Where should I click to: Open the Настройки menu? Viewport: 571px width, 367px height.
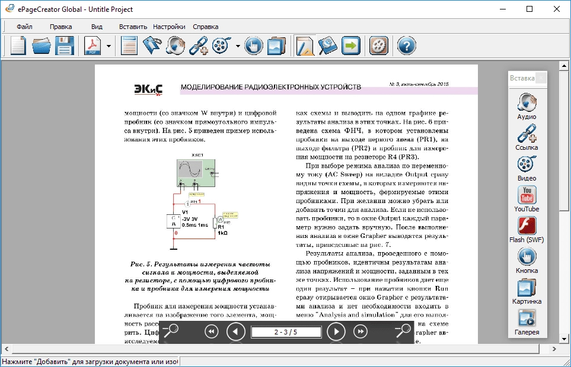coord(169,27)
